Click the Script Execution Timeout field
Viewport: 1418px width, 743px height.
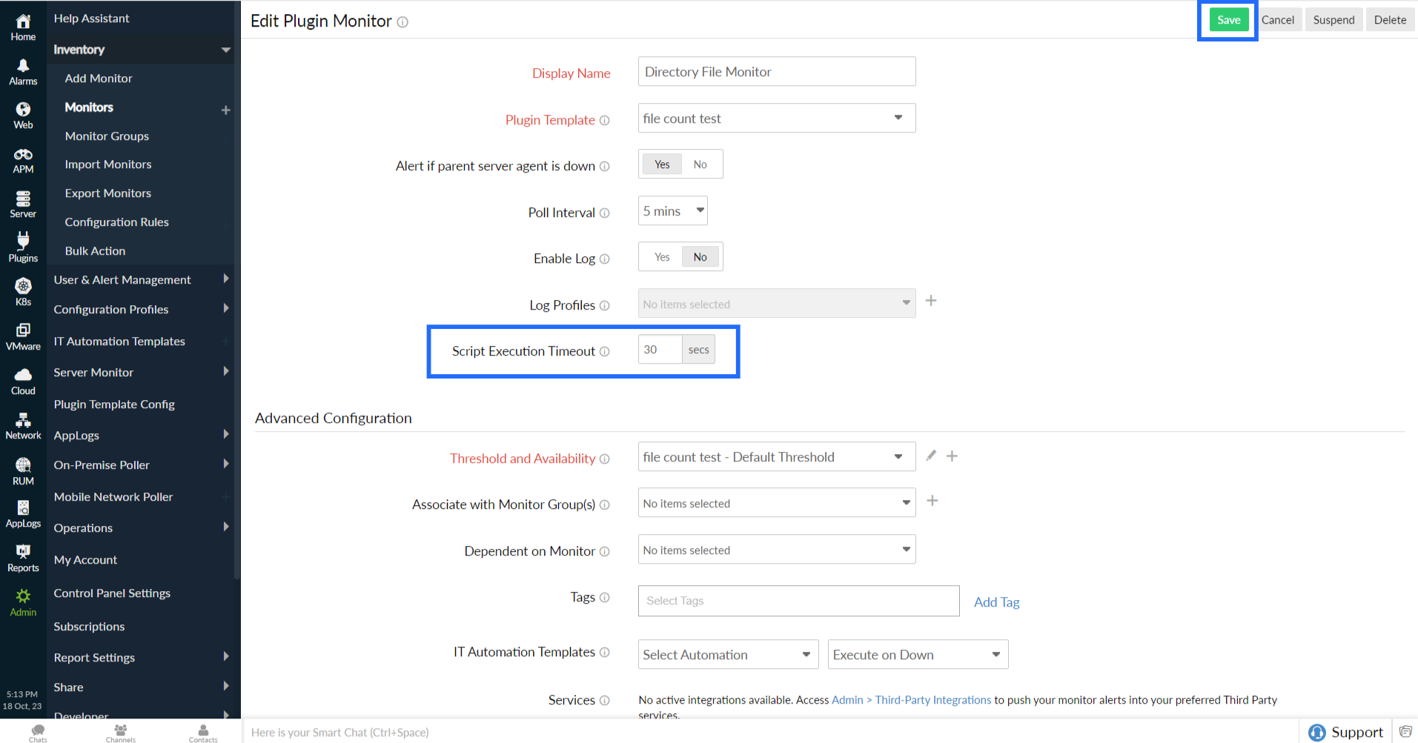659,350
